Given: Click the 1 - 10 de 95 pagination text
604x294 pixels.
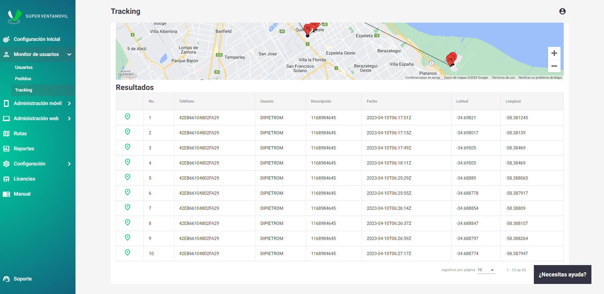Looking at the screenshot, I should 516,270.
